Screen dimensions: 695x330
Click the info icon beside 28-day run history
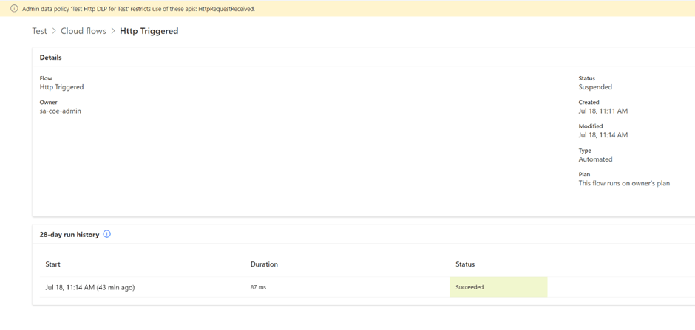107,234
